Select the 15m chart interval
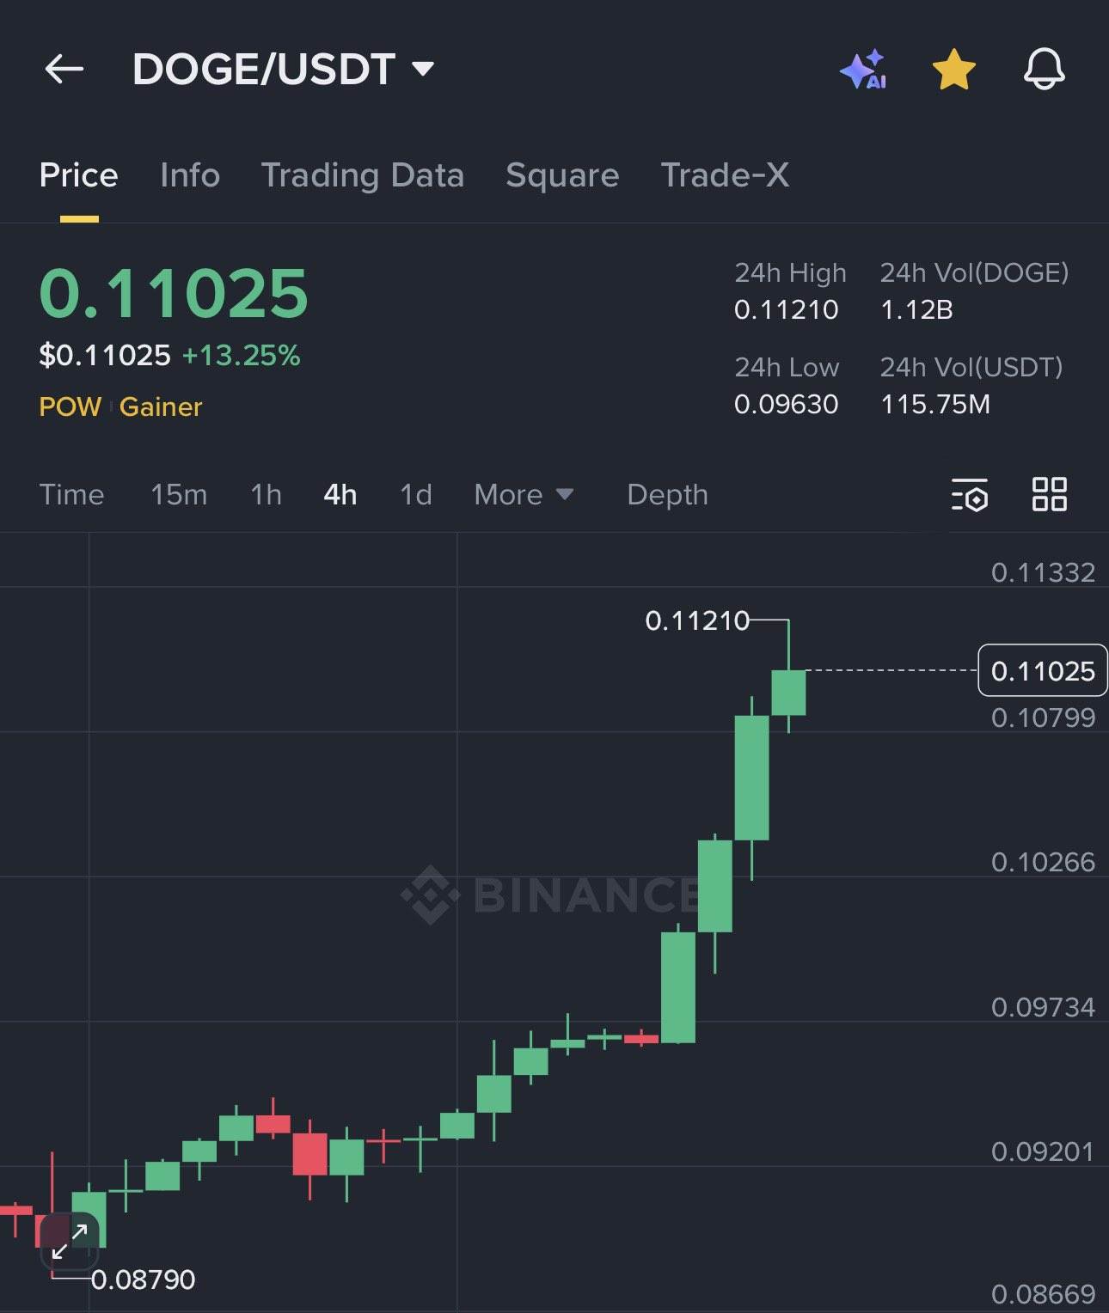Viewport: 1109px width, 1313px height. (179, 495)
